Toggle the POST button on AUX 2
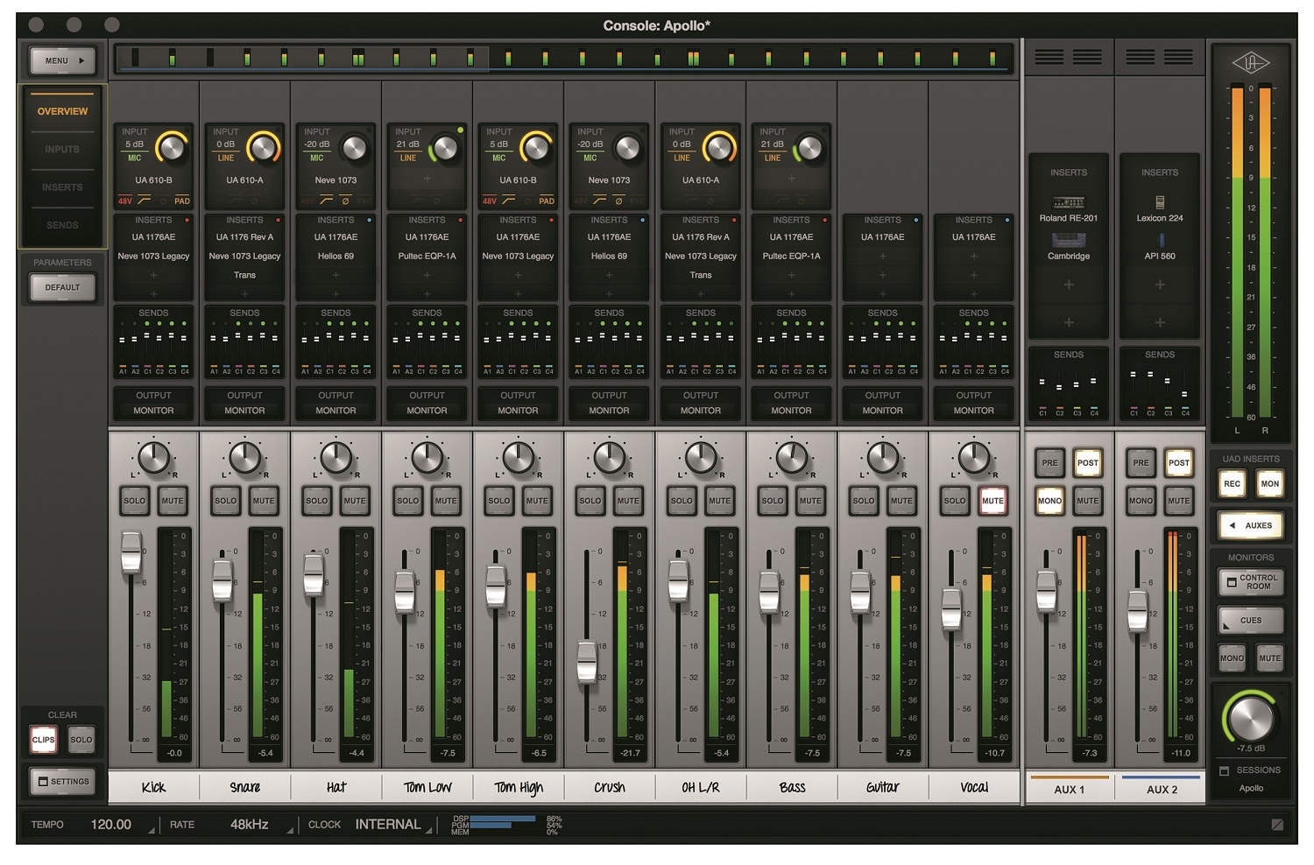 (1179, 463)
